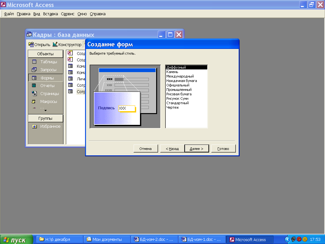This screenshot has width=325, height=244.
Task: Click the style preview image
Action: click(125, 97)
